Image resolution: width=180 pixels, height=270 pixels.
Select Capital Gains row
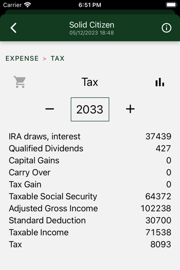90,161
